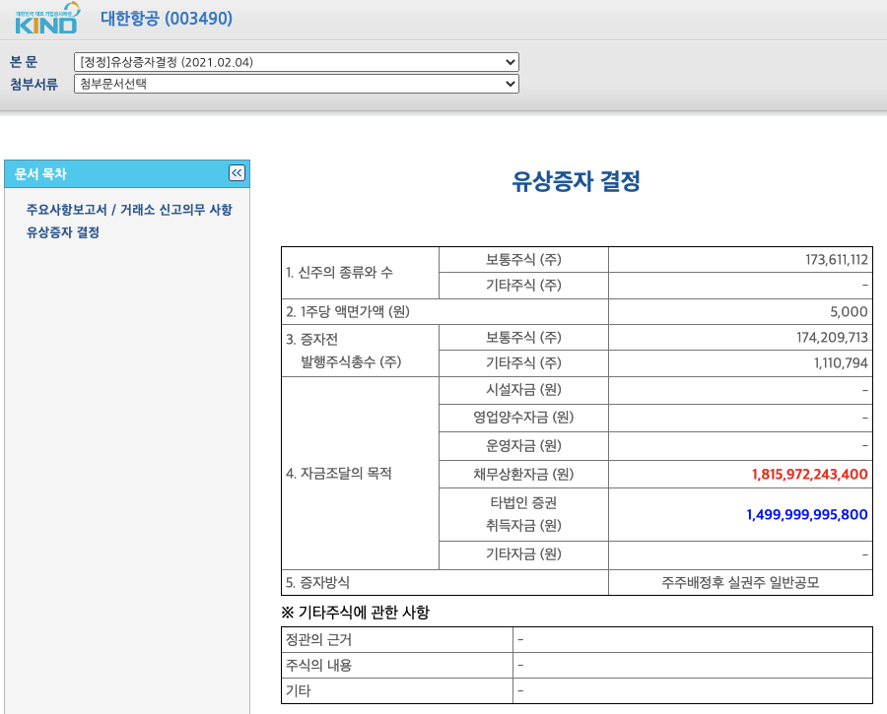The height and width of the screenshot is (714, 887).
Task: Click the 기타자금 (원) label
Action: 523,554
